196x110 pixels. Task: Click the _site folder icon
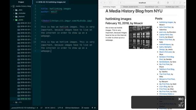coord(16,102)
